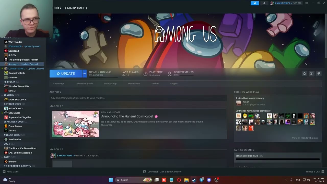Open Task View on the taskbar
The width and height of the screenshot is (327, 184).
157,180
